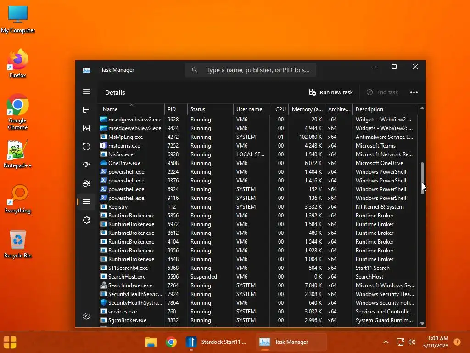The image size is (470, 353).
Task: Open the Users page icon
Action: click(x=86, y=183)
